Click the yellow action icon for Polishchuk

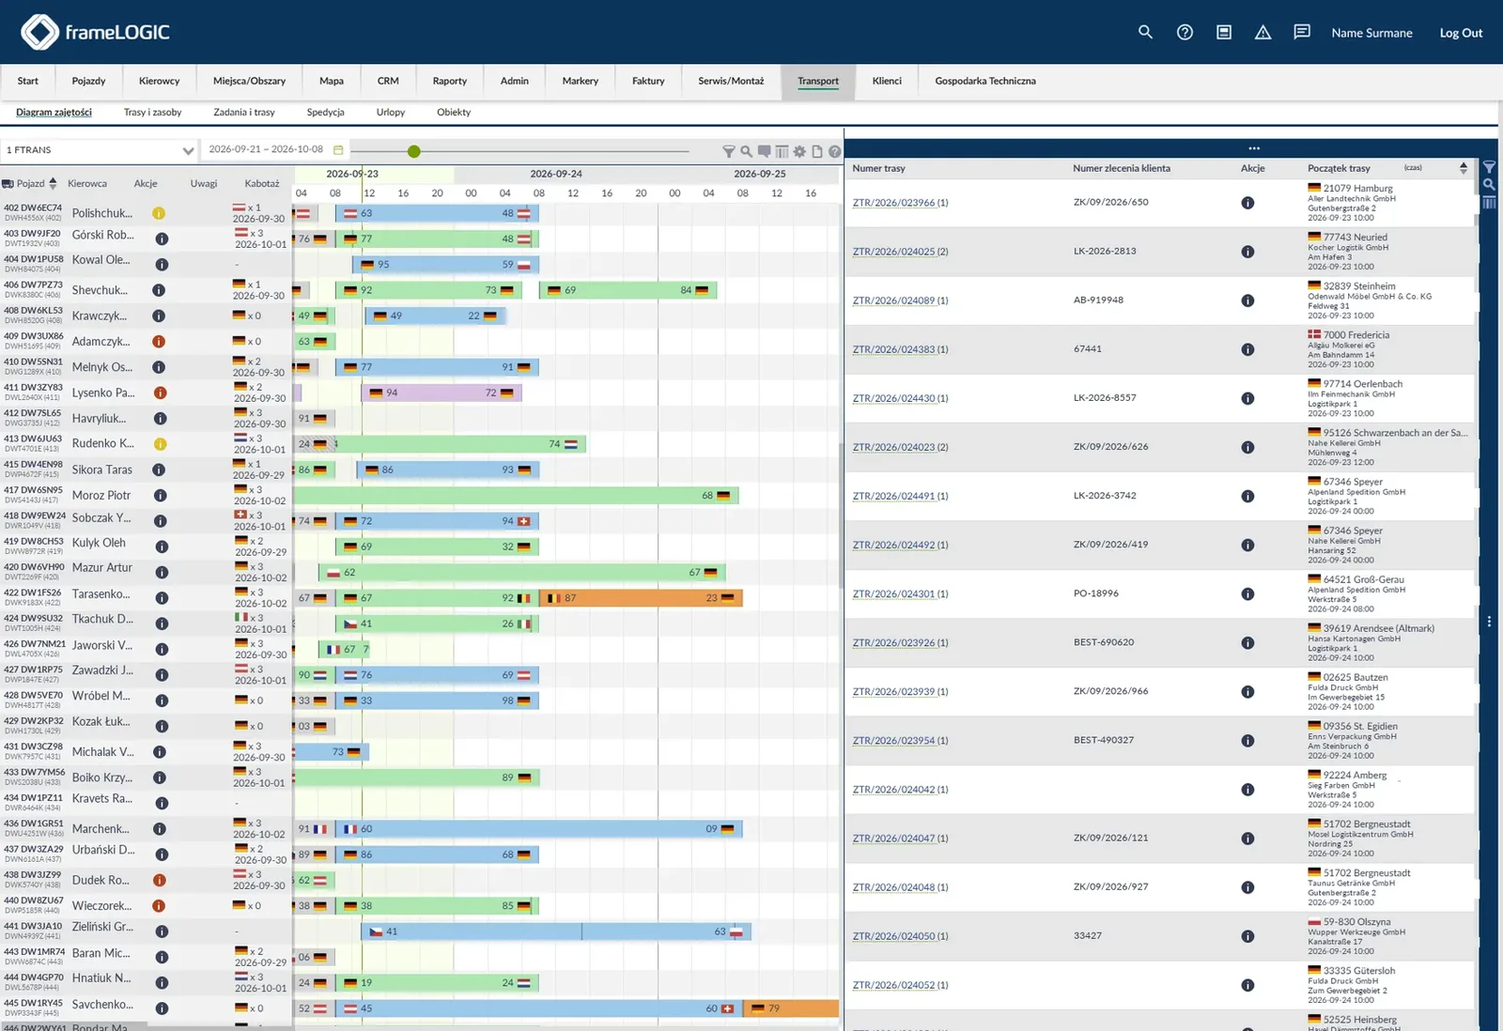click(159, 213)
